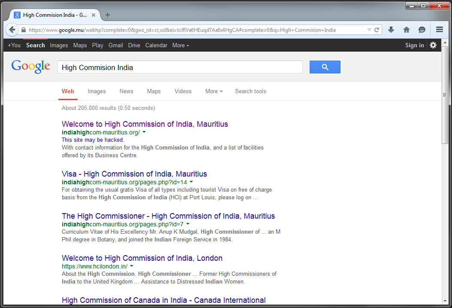Open Visa - High Commission of India, Mauritius
The height and width of the screenshot is (308, 452).
[134, 174]
